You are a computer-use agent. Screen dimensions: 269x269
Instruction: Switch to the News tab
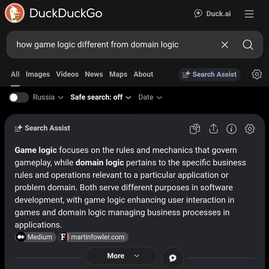pos(94,74)
